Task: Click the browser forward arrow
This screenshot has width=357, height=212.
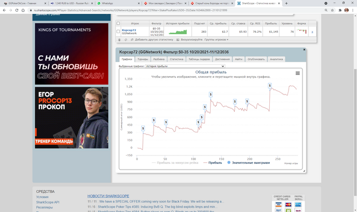Action: click(11, 10)
